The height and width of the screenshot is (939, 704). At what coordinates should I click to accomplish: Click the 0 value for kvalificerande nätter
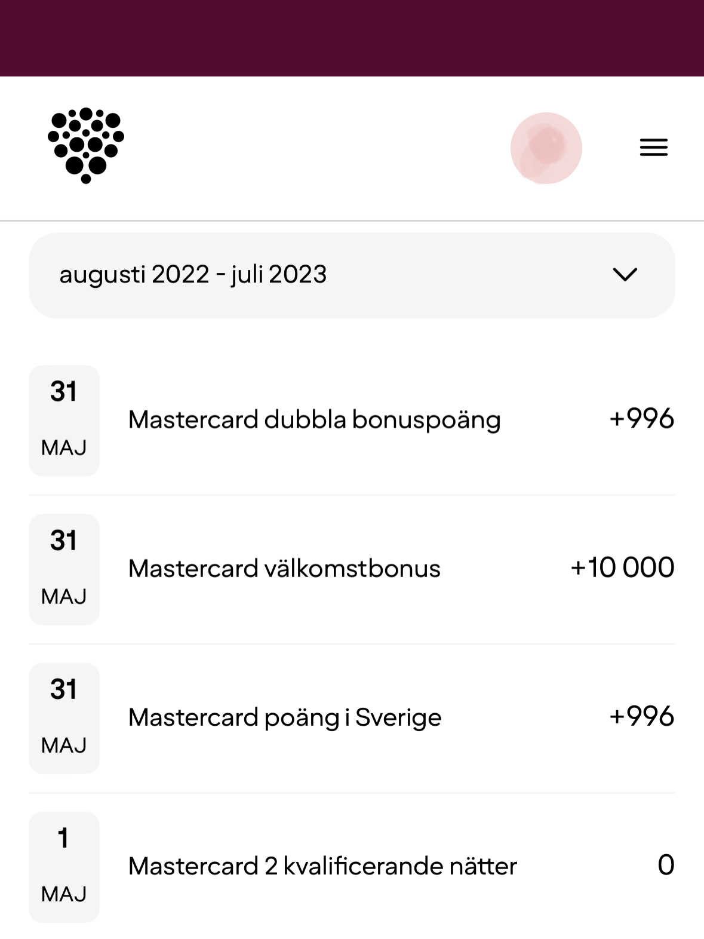tap(666, 866)
